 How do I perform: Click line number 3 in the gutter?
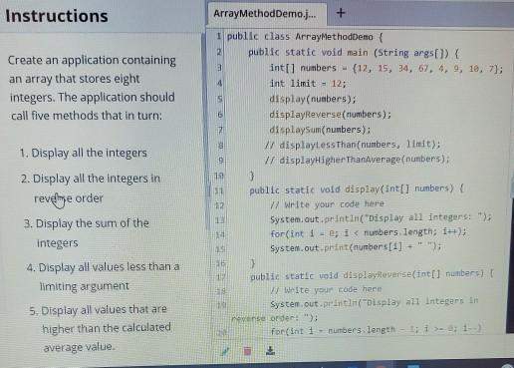click(219, 68)
